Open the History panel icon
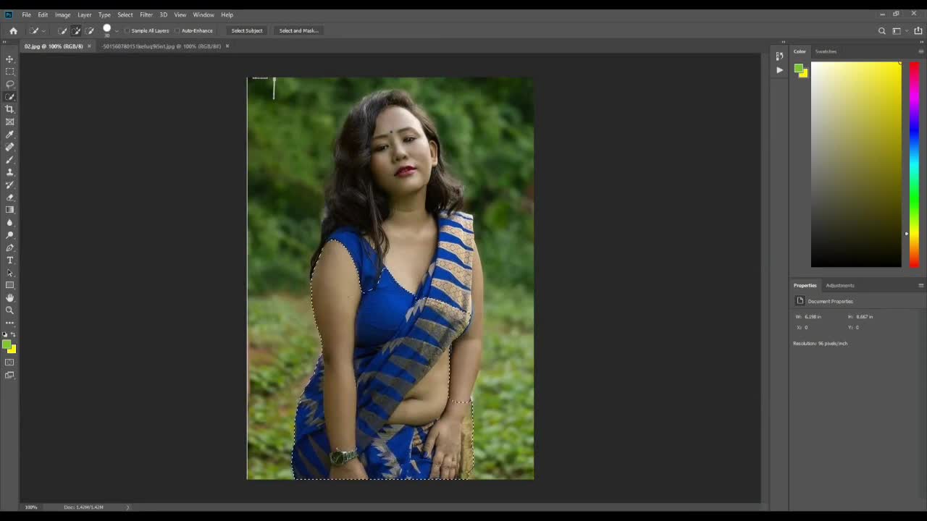The height and width of the screenshot is (521, 927). 779,56
